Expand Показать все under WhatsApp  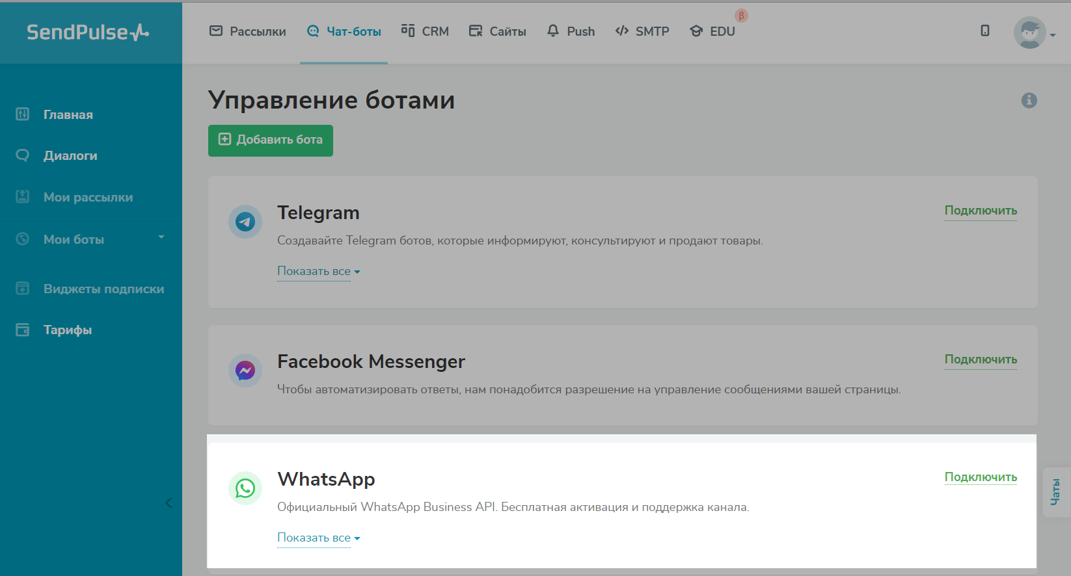coord(318,538)
